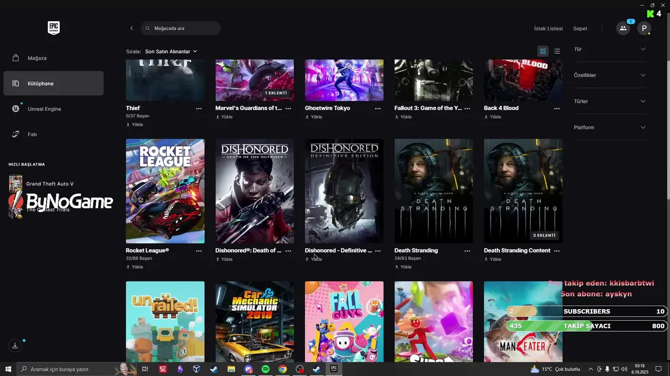Viewport: 670px width, 376px height.
Task: Open the volume icon in system tray
Action: 624,369
